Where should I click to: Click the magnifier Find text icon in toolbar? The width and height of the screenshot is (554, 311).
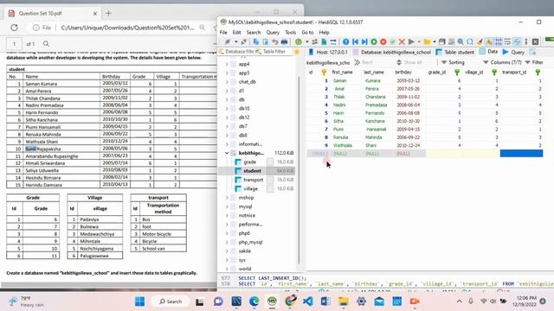(x=461, y=42)
